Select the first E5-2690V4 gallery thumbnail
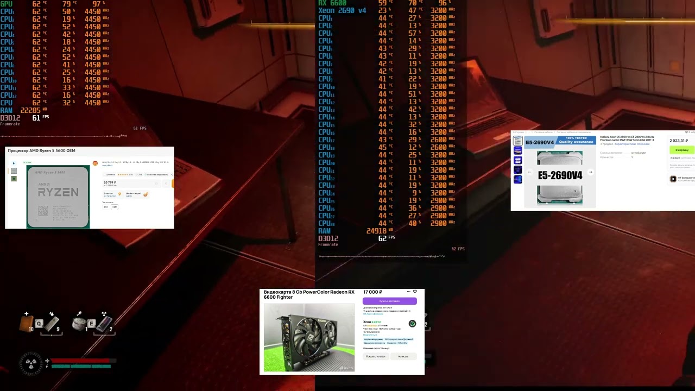 (x=517, y=141)
